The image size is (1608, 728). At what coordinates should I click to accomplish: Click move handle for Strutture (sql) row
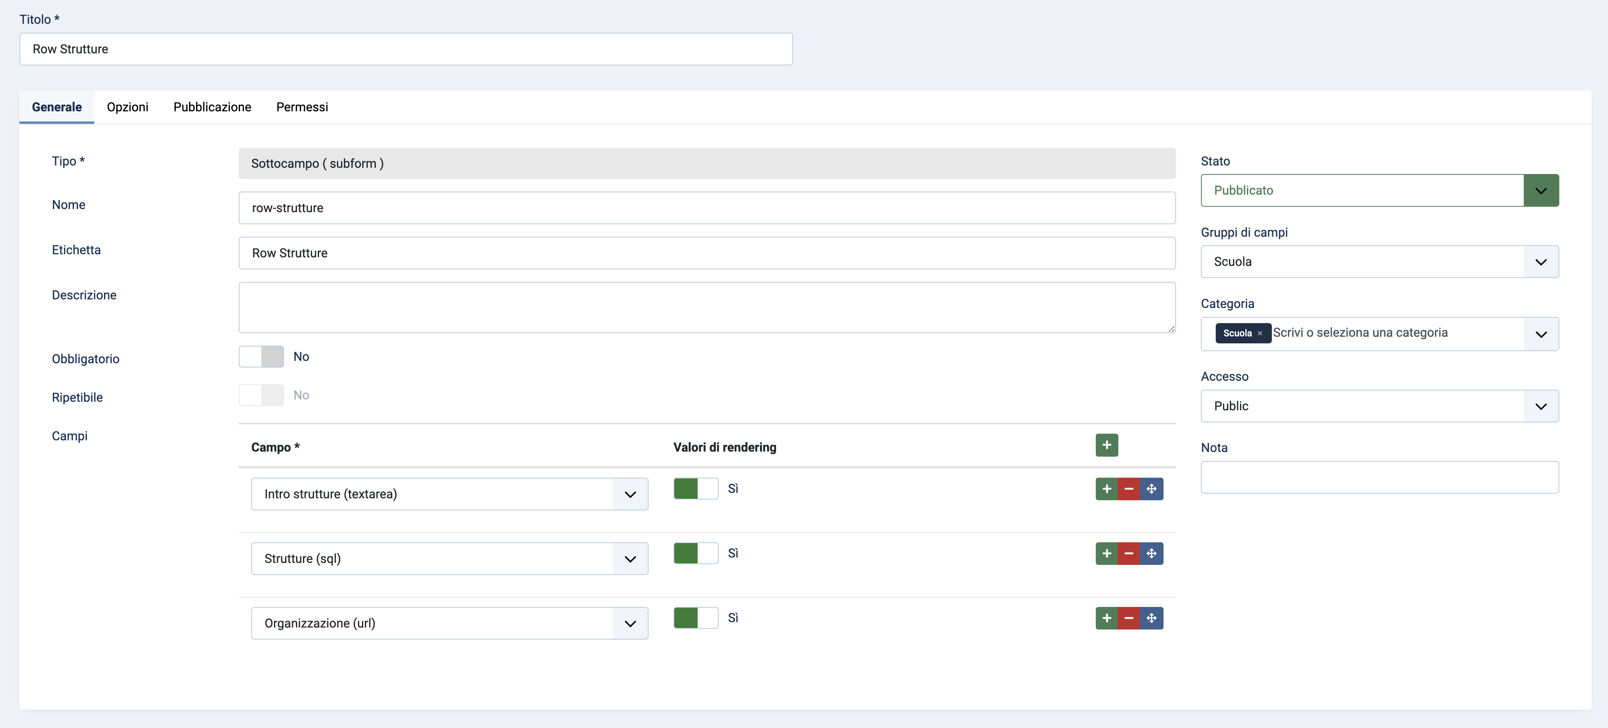point(1152,553)
